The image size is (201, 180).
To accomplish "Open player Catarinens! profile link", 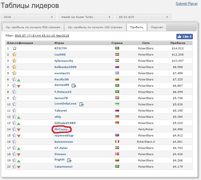I will (x=63, y=167).
